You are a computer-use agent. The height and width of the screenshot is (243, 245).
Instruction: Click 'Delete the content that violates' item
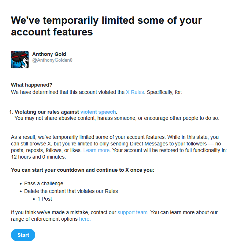pyautogui.click(x=71, y=191)
